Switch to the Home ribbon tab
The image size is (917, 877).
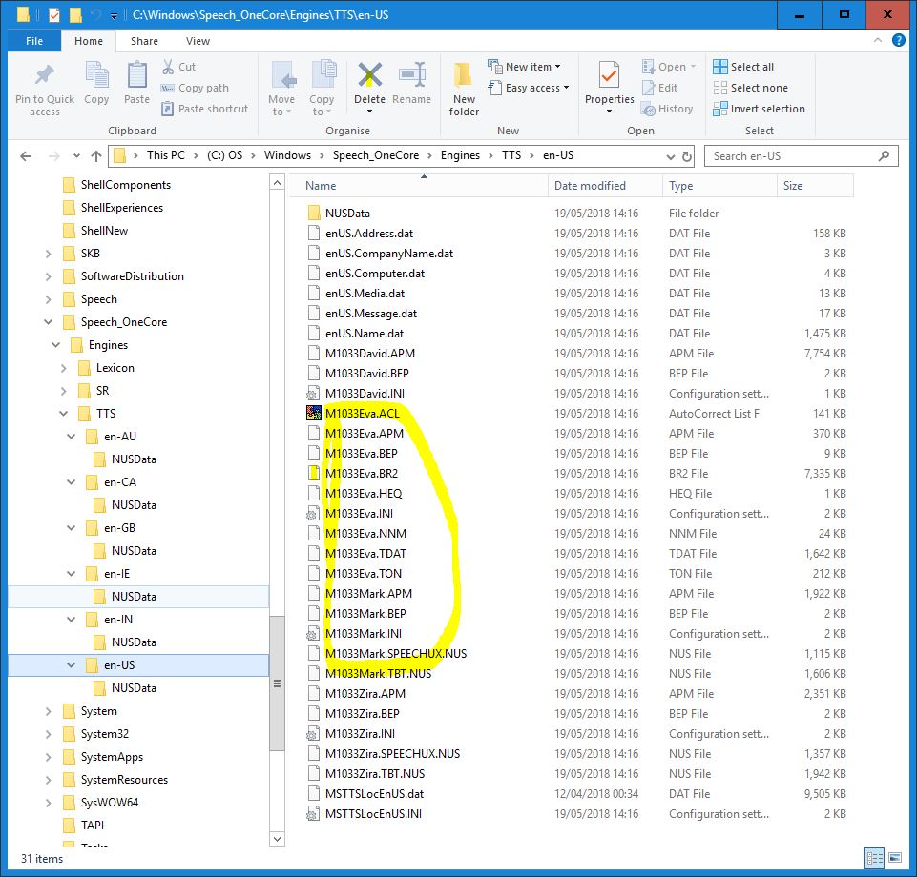[89, 41]
